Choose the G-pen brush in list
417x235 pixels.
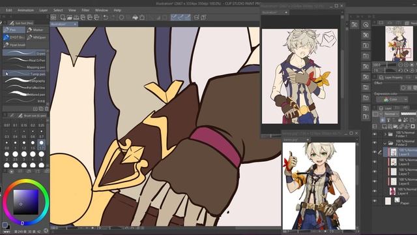25,53
